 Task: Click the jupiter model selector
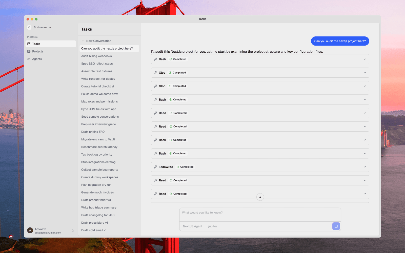pyautogui.click(x=213, y=226)
